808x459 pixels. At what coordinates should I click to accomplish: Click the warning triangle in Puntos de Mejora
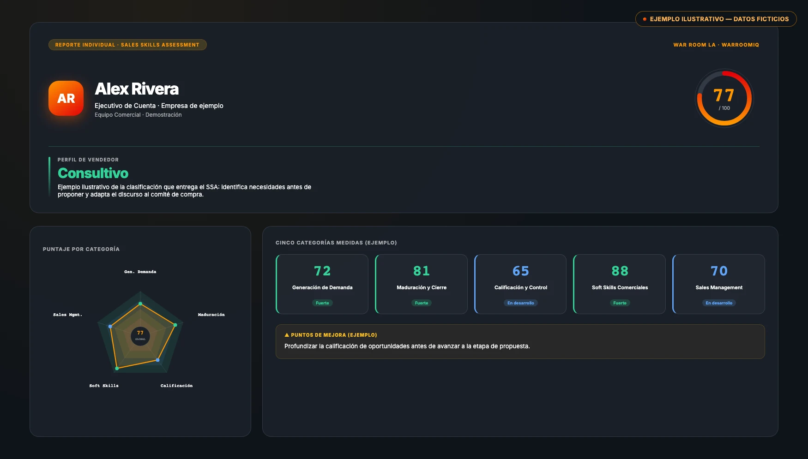click(287, 335)
